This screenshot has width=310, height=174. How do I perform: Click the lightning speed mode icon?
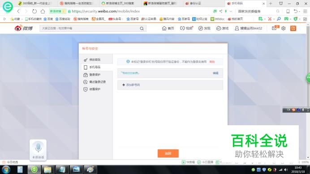pos(226,11)
